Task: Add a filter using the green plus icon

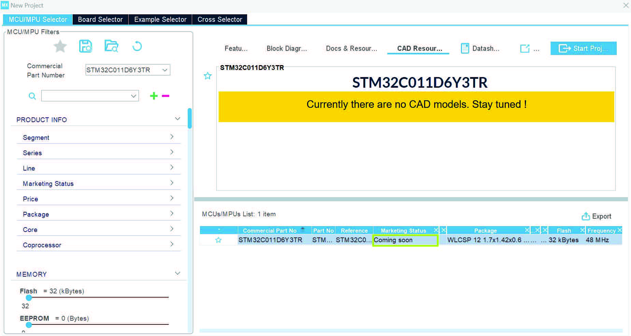Action: (x=154, y=96)
